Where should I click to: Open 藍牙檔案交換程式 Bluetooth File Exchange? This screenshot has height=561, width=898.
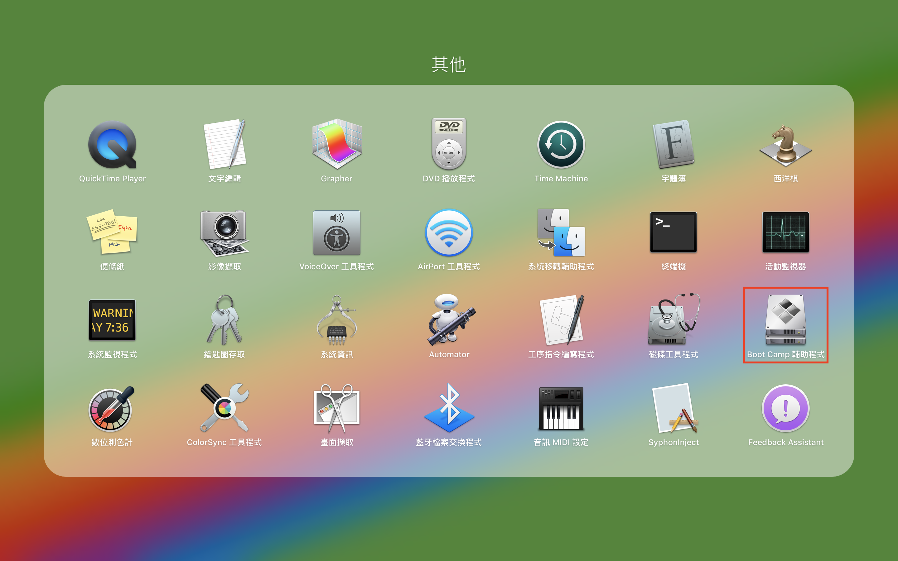click(x=449, y=408)
